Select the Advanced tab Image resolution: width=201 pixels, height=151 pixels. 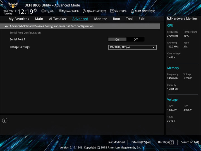(x=80, y=19)
